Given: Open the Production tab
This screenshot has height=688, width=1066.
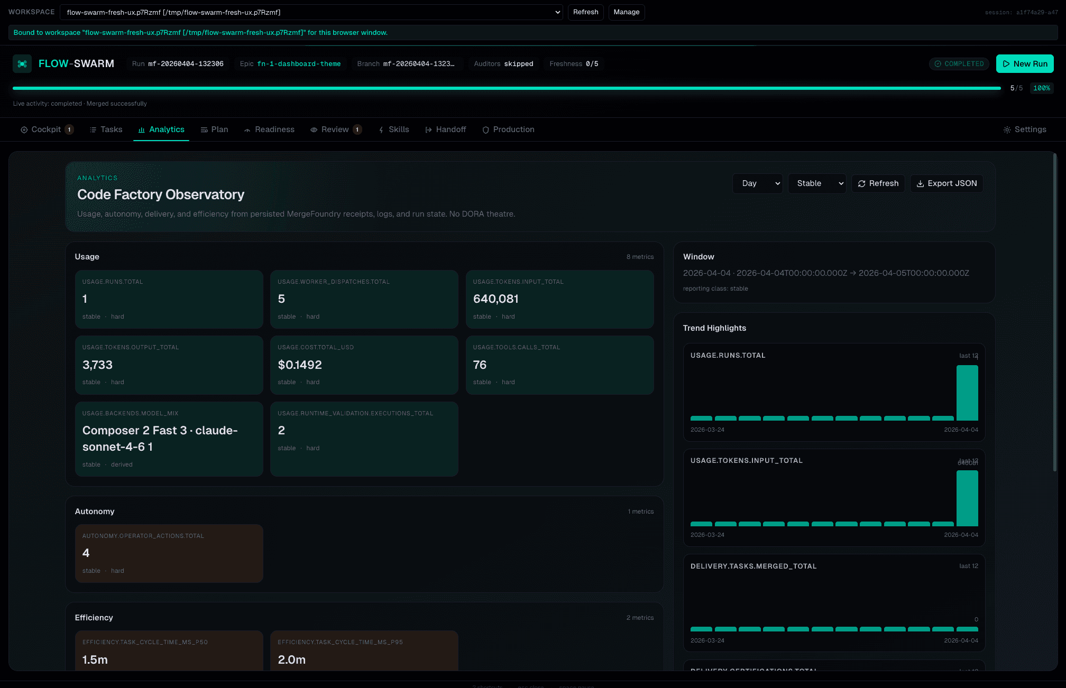Looking at the screenshot, I should point(508,130).
